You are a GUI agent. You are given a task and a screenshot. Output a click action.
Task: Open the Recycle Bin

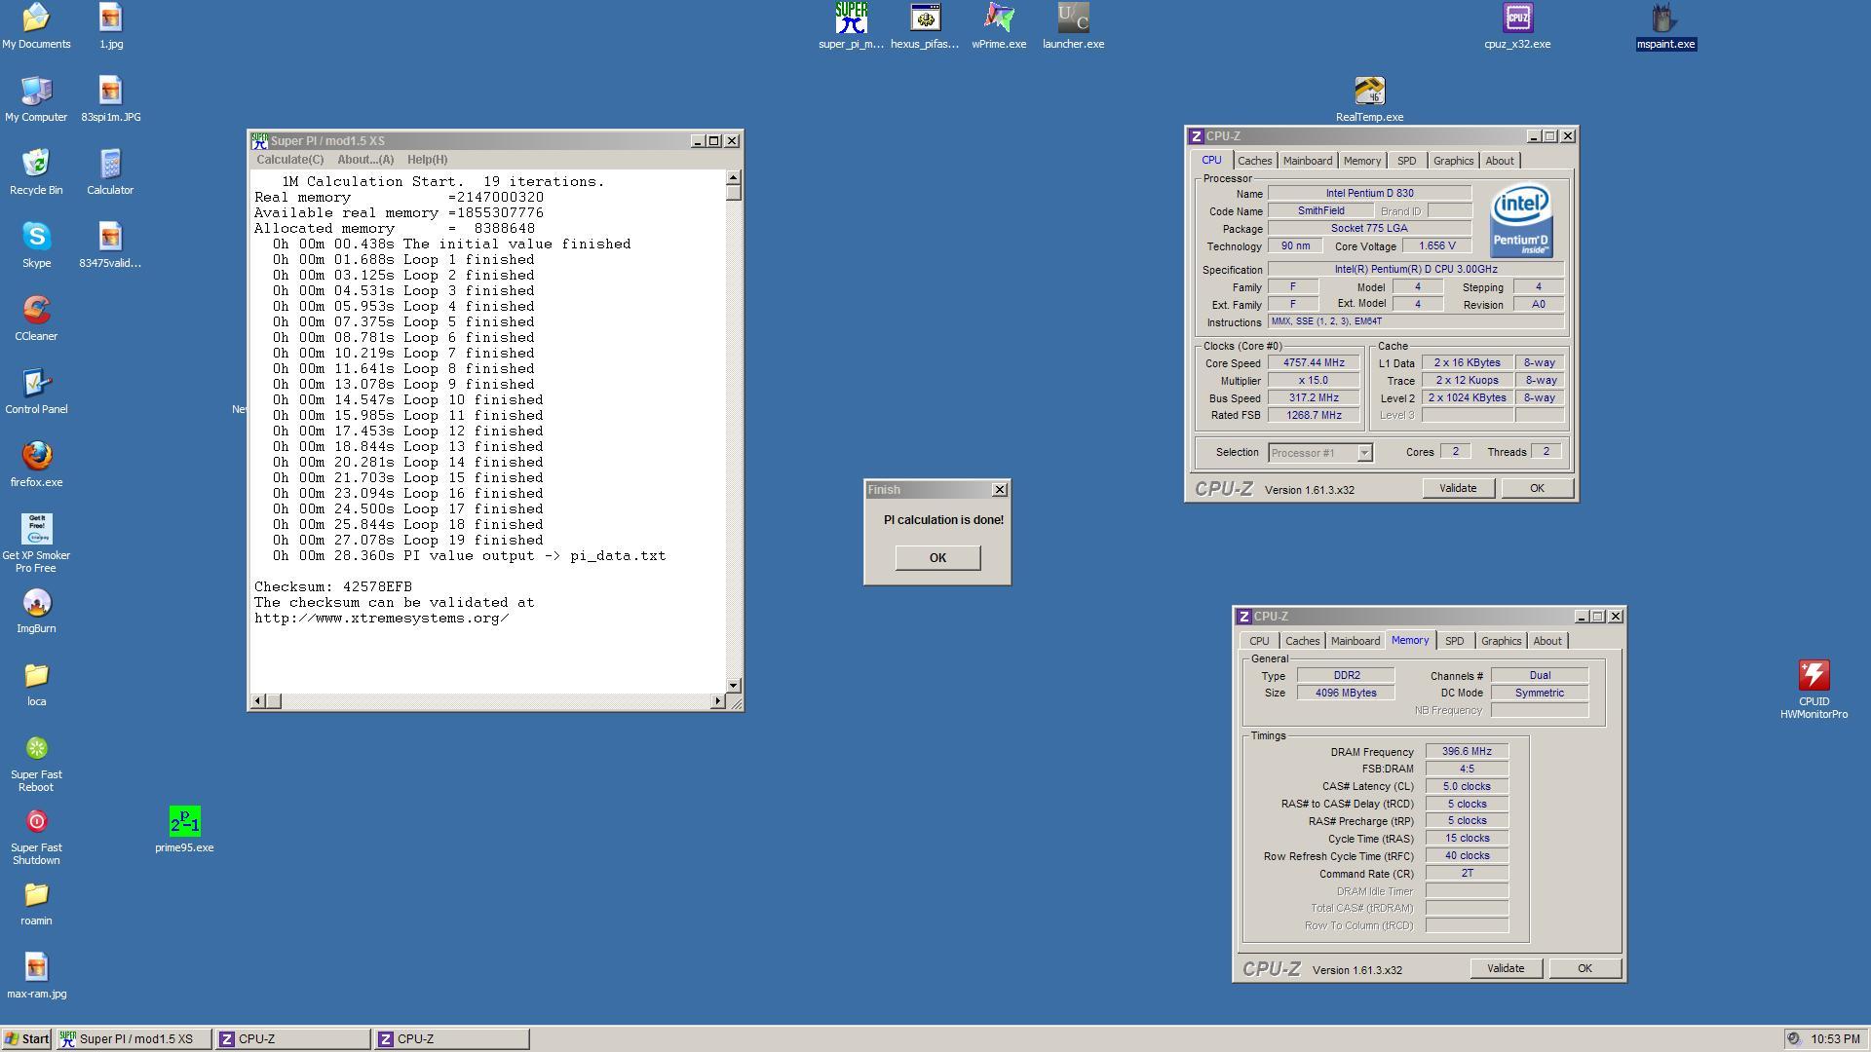click(36, 171)
